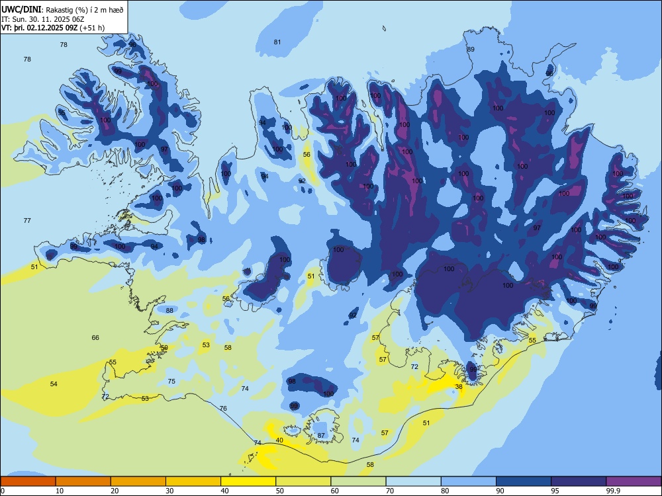
Task: Click the humidity value 87 on the map
Action: click(x=321, y=435)
